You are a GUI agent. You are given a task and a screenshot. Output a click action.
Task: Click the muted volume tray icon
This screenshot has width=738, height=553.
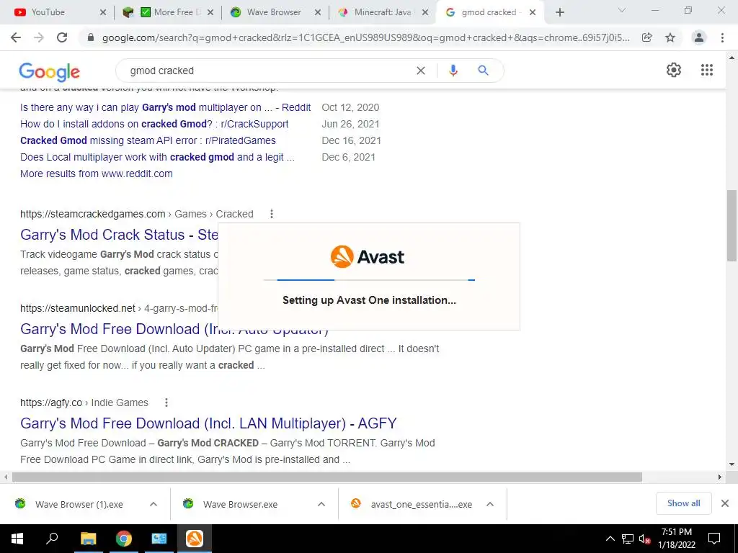tap(644, 539)
